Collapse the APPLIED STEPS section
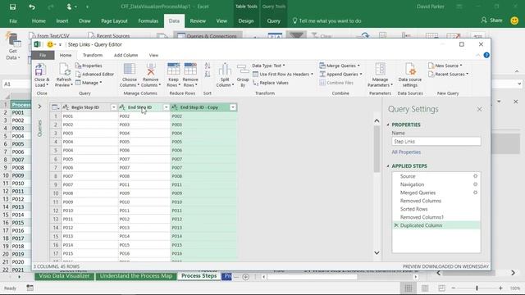Screen dimensions: 525x295 [x=388, y=166]
